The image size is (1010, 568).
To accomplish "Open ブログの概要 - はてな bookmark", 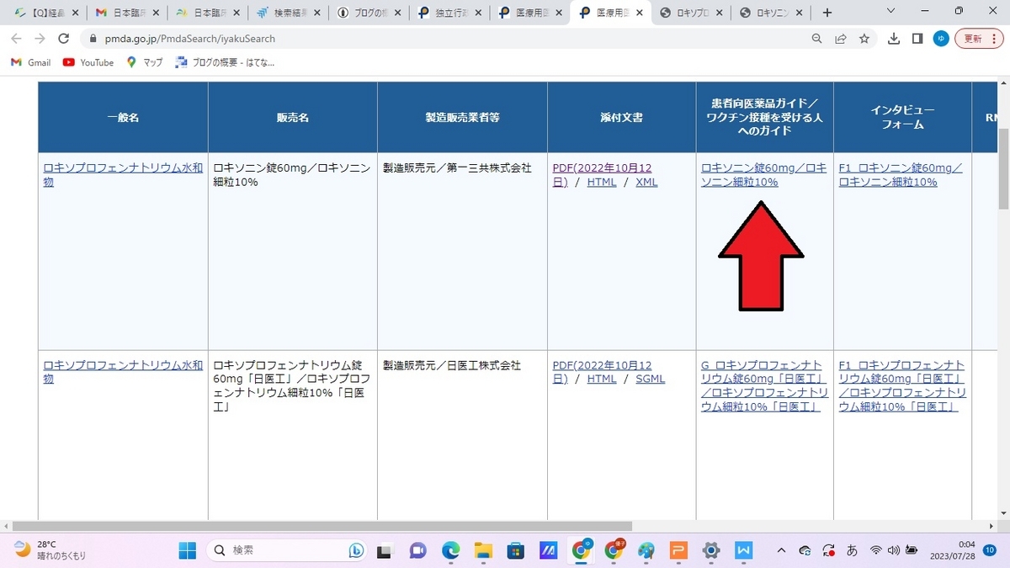I will point(225,62).
